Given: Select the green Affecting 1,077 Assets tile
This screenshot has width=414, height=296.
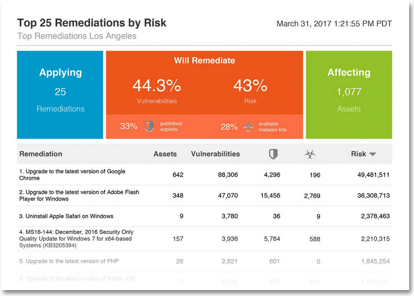Looking at the screenshot, I should (x=349, y=95).
